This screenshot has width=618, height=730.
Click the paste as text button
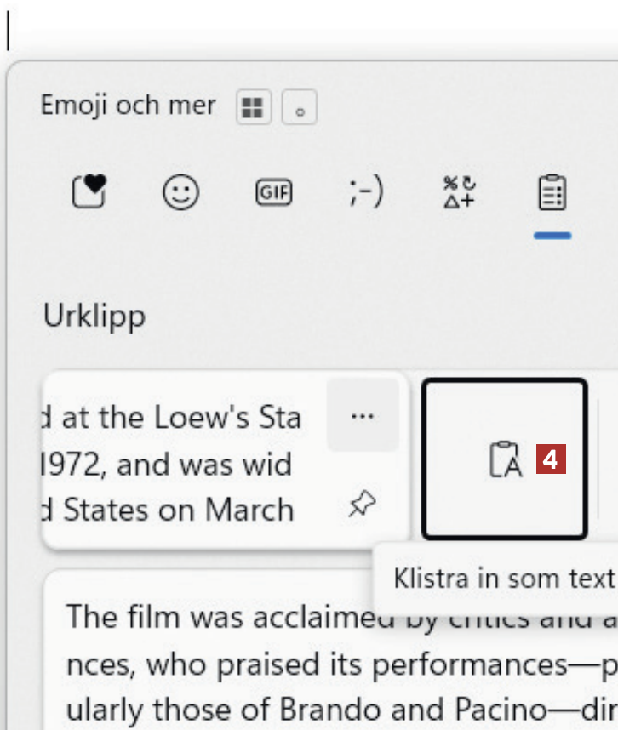(x=504, y=459)
